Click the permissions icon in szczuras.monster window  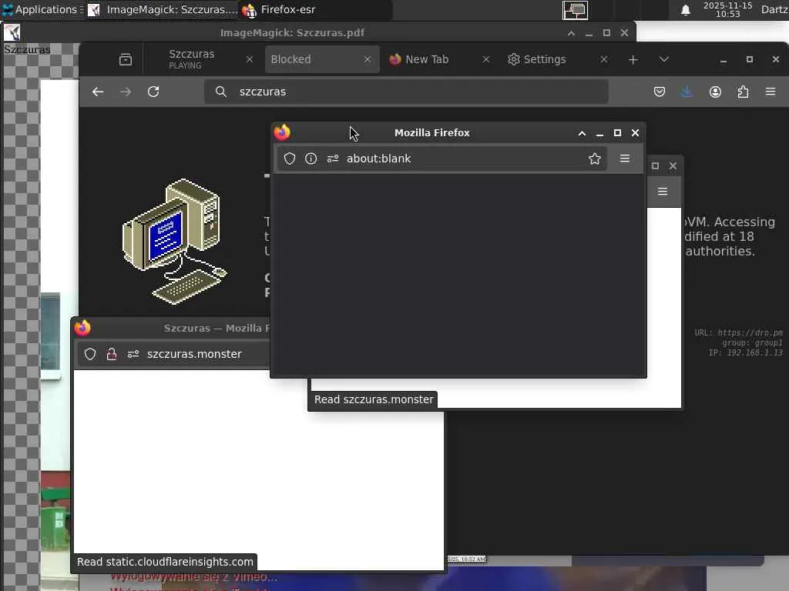tap(133, 354)
